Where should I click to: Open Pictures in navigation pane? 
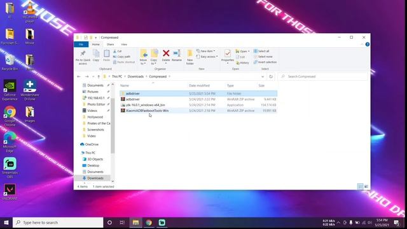(x=93, y=92)
